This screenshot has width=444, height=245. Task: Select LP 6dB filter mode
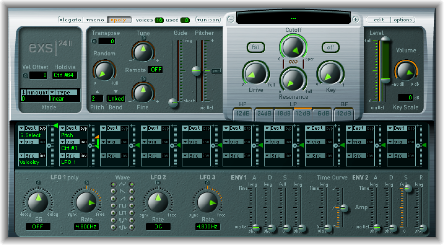pos(323,113)
